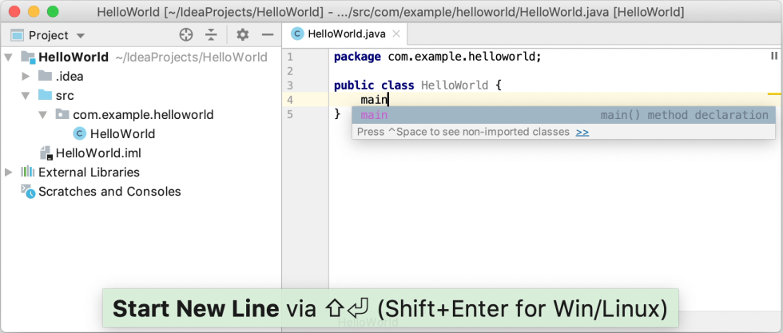
Task: Select com.example.helloworld package in tree
Action: click(x=143, y=115)
